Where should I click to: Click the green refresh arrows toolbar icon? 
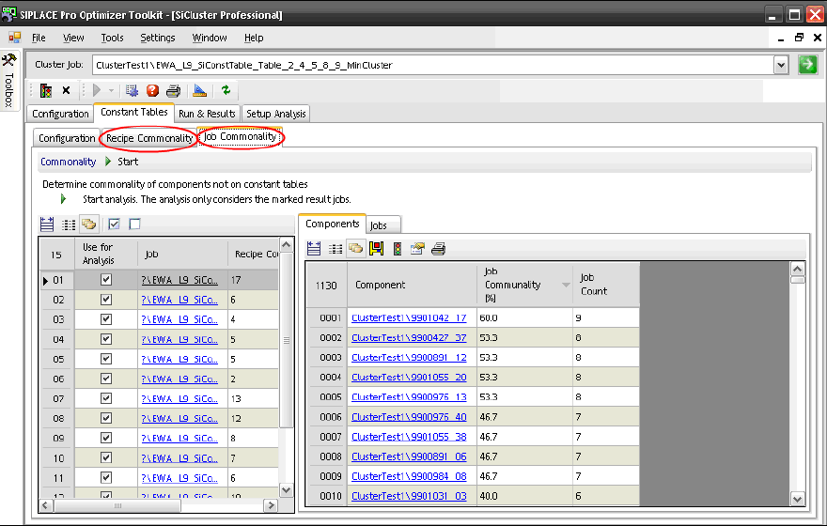(x=226, y=91)
